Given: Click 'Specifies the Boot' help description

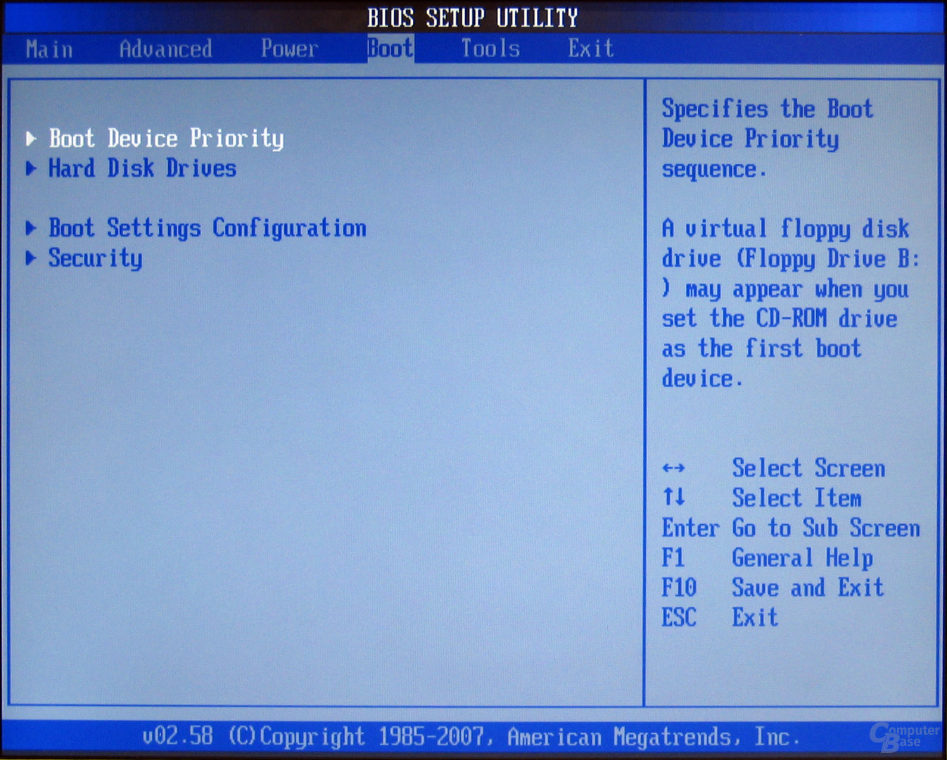Looking at the screenshot, I should [x=768, y=109].
